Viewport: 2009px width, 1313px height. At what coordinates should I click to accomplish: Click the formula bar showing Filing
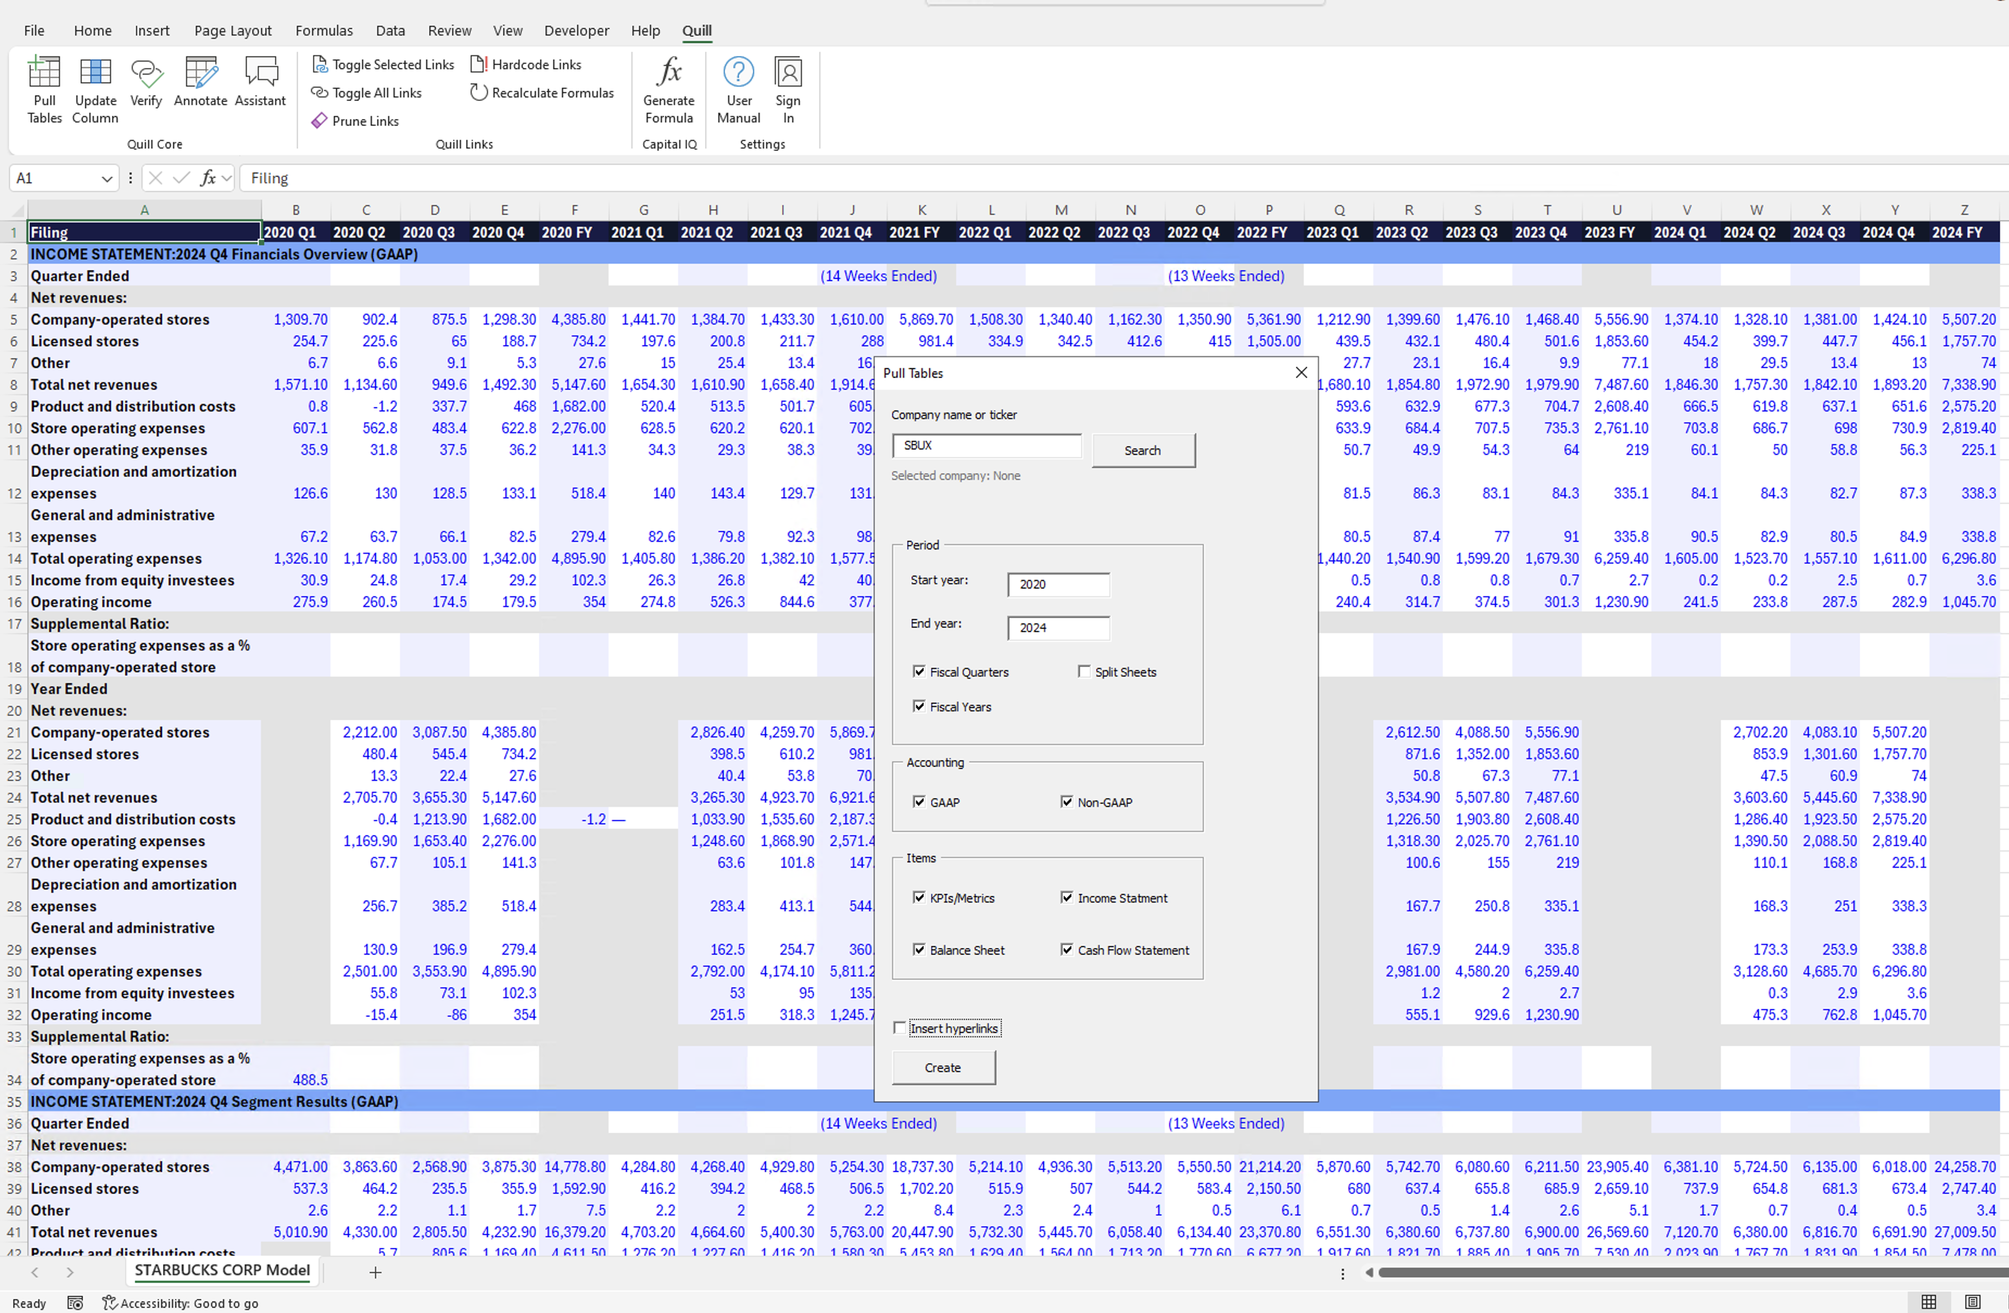coord(1123,178)
